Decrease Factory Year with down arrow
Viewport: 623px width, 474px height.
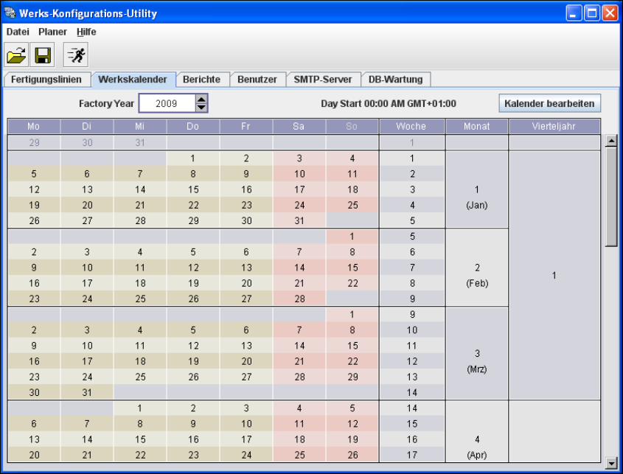pyautogui.click(x=202, y=108)
